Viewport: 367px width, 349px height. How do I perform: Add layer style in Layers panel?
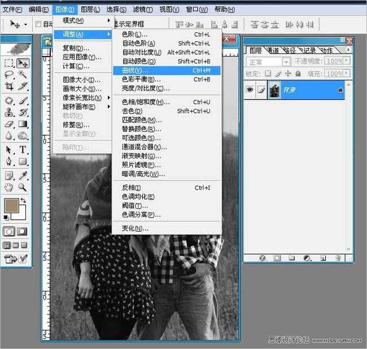click(263, 258)
